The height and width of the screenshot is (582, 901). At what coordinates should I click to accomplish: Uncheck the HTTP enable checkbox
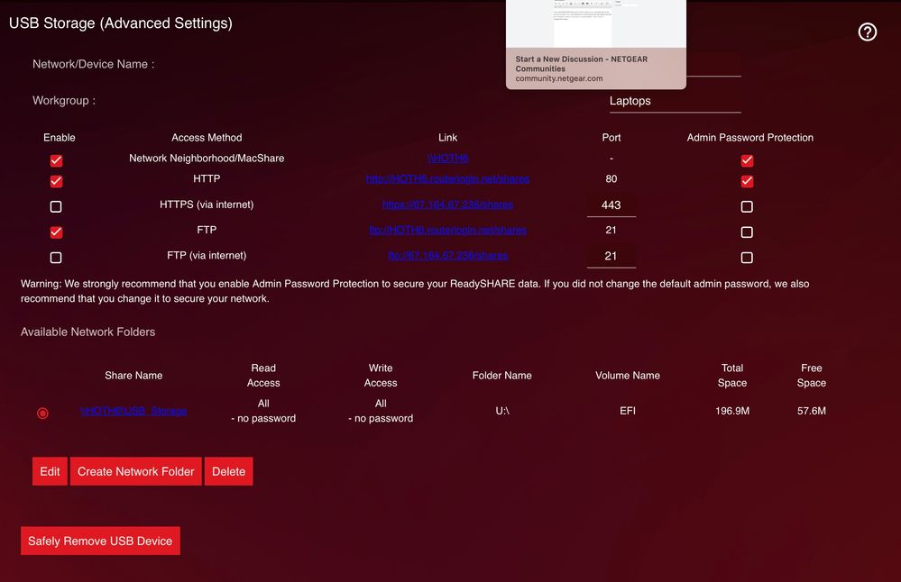pyautogui.click(x=56, y=181)
